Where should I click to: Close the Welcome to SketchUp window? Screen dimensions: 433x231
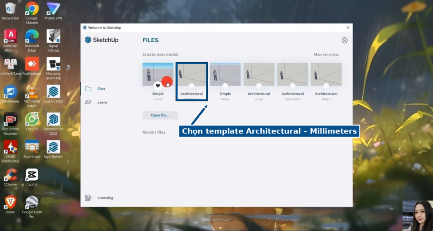coord(348,27)
